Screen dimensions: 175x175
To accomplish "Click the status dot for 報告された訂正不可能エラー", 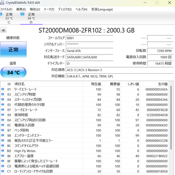I will pyautogui.click(x=3, y=140).
